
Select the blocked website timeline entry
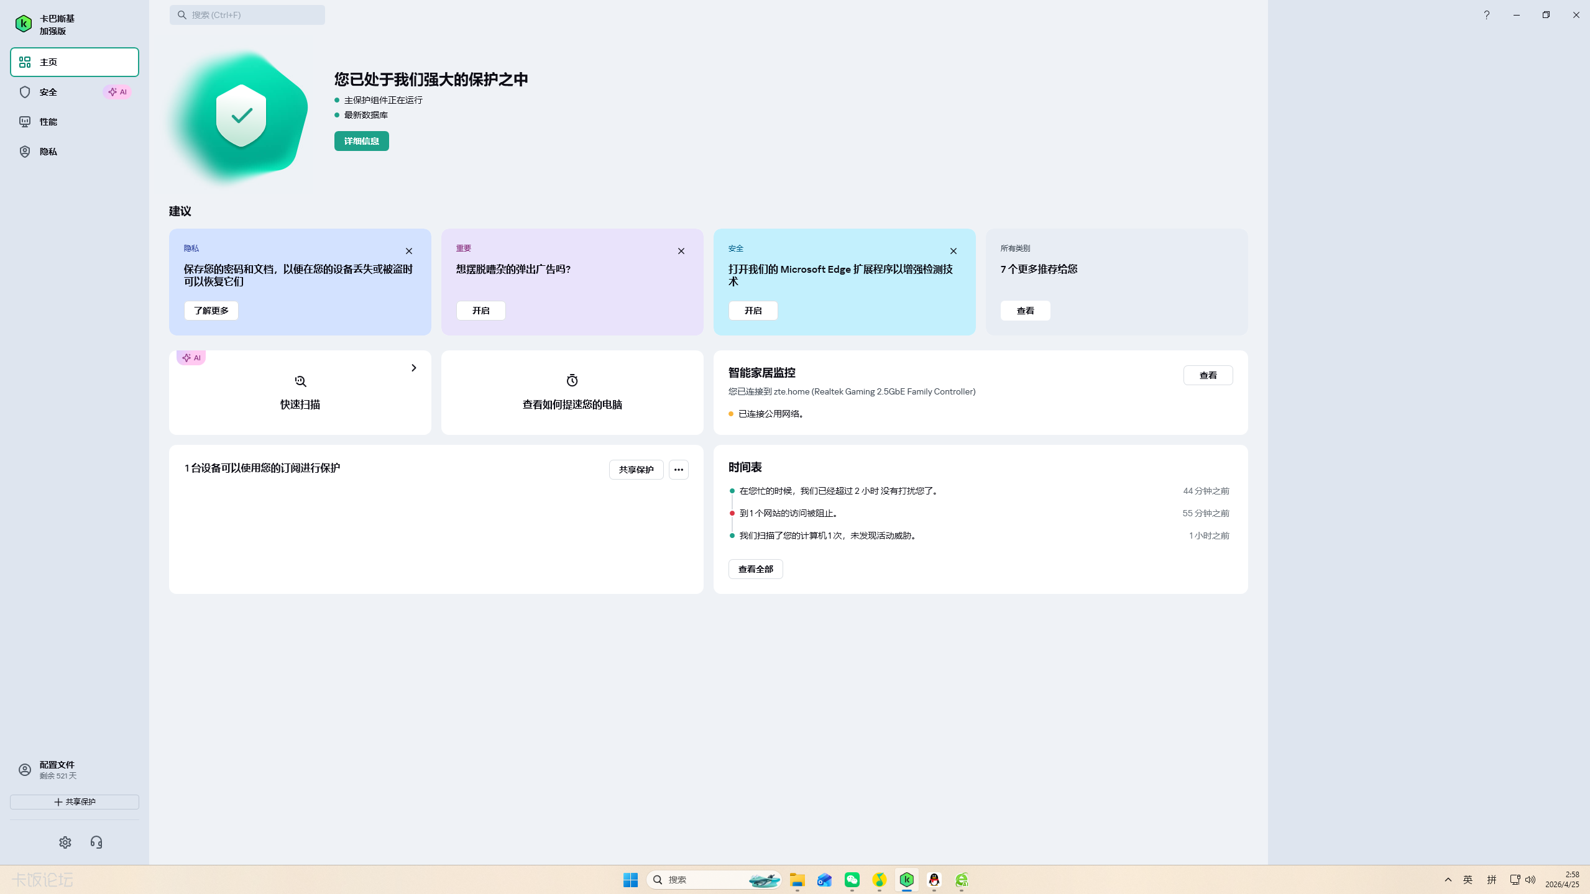[980, 513]
